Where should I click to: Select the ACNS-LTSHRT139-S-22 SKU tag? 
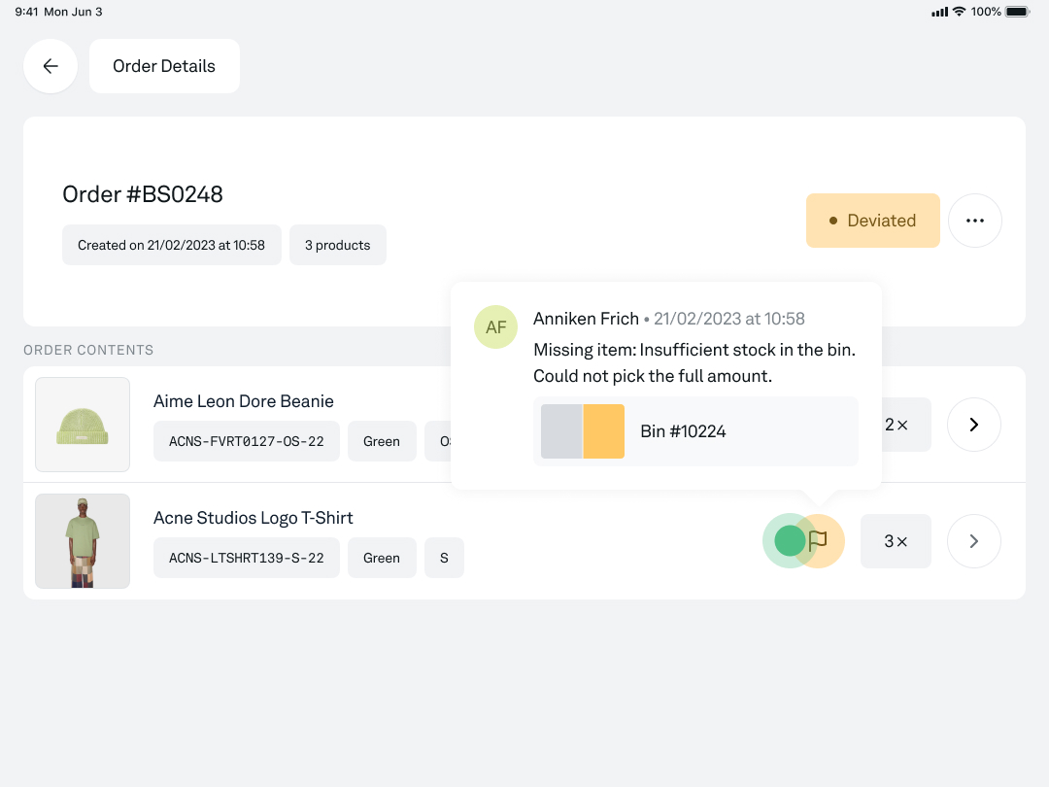247,558
